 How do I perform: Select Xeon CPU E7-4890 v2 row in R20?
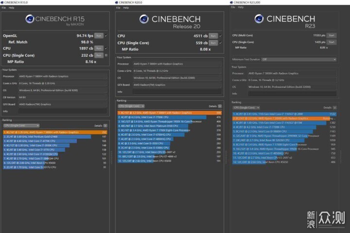[x=170, y=156]
